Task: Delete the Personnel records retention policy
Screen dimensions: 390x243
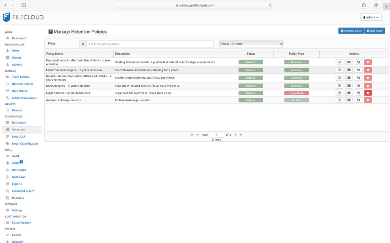Action: click(368, 62)
